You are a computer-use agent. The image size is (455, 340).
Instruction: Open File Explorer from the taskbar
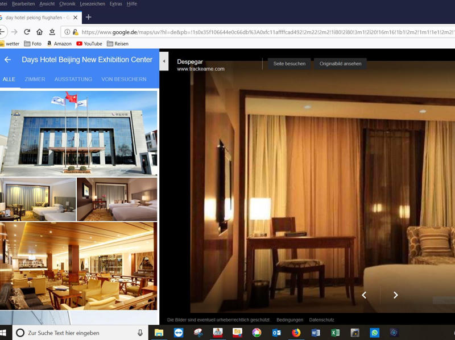(x=159, y=333)
